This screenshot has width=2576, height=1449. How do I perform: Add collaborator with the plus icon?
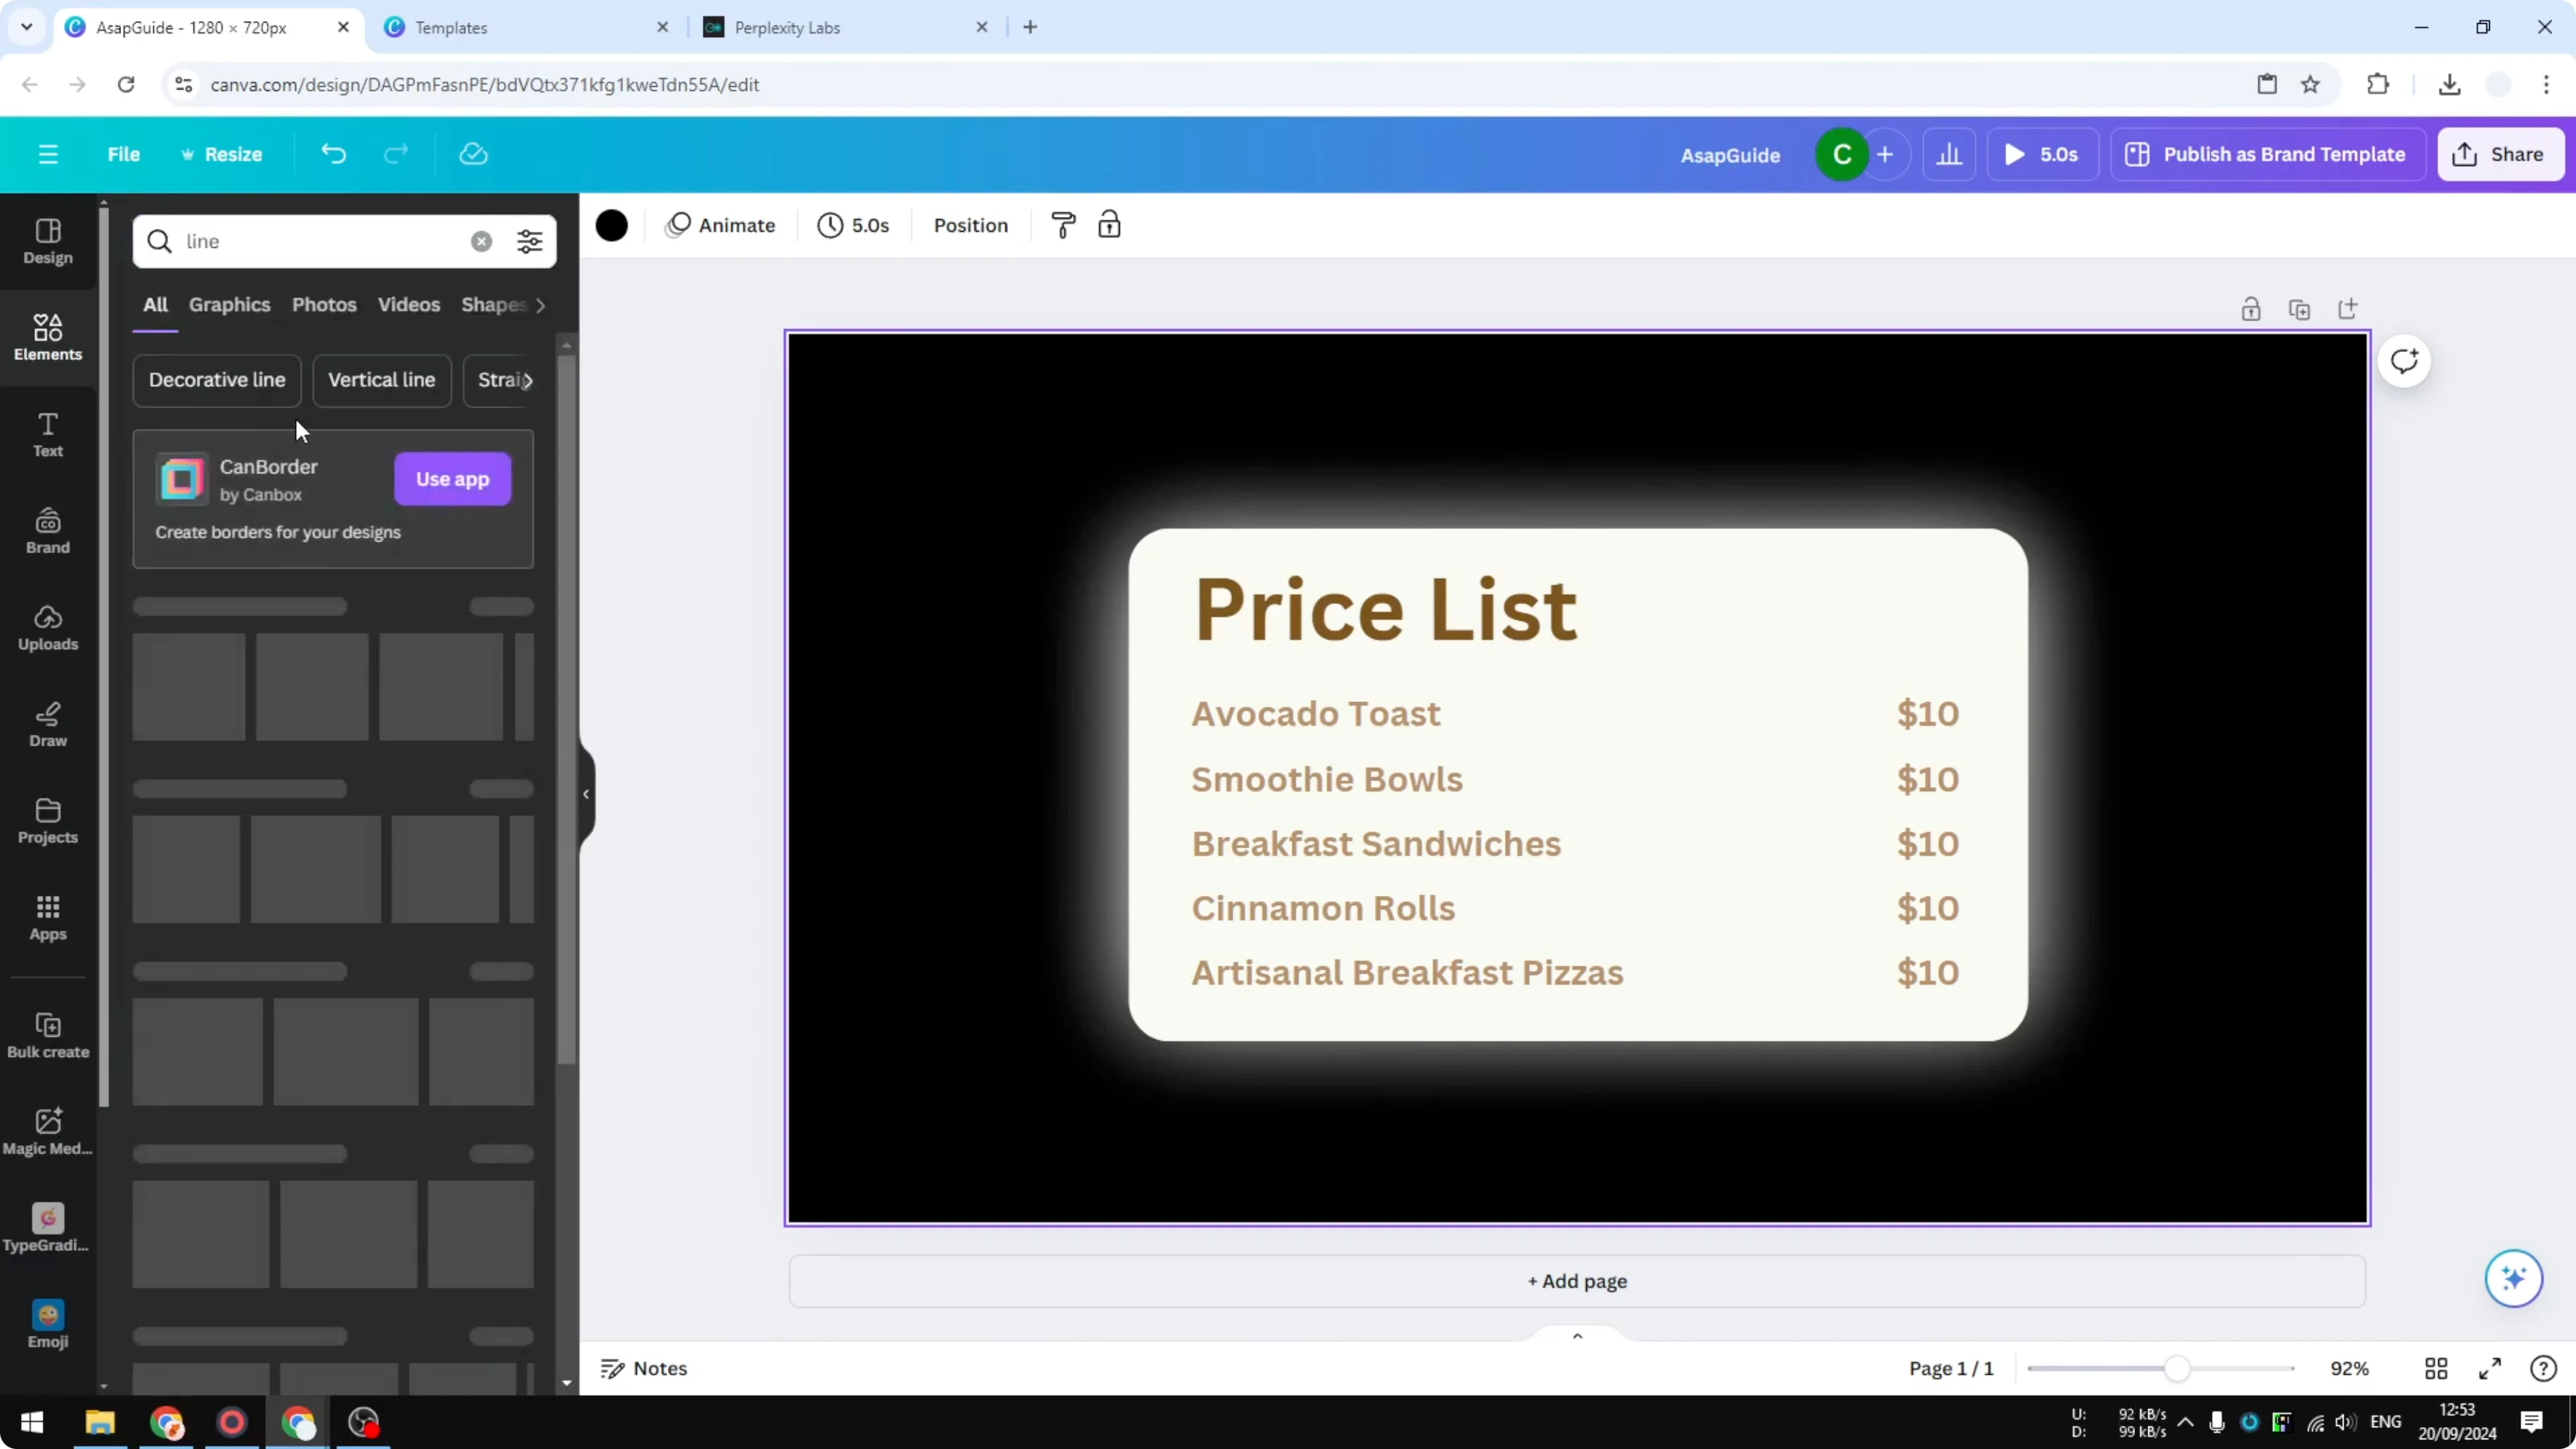1885,154
